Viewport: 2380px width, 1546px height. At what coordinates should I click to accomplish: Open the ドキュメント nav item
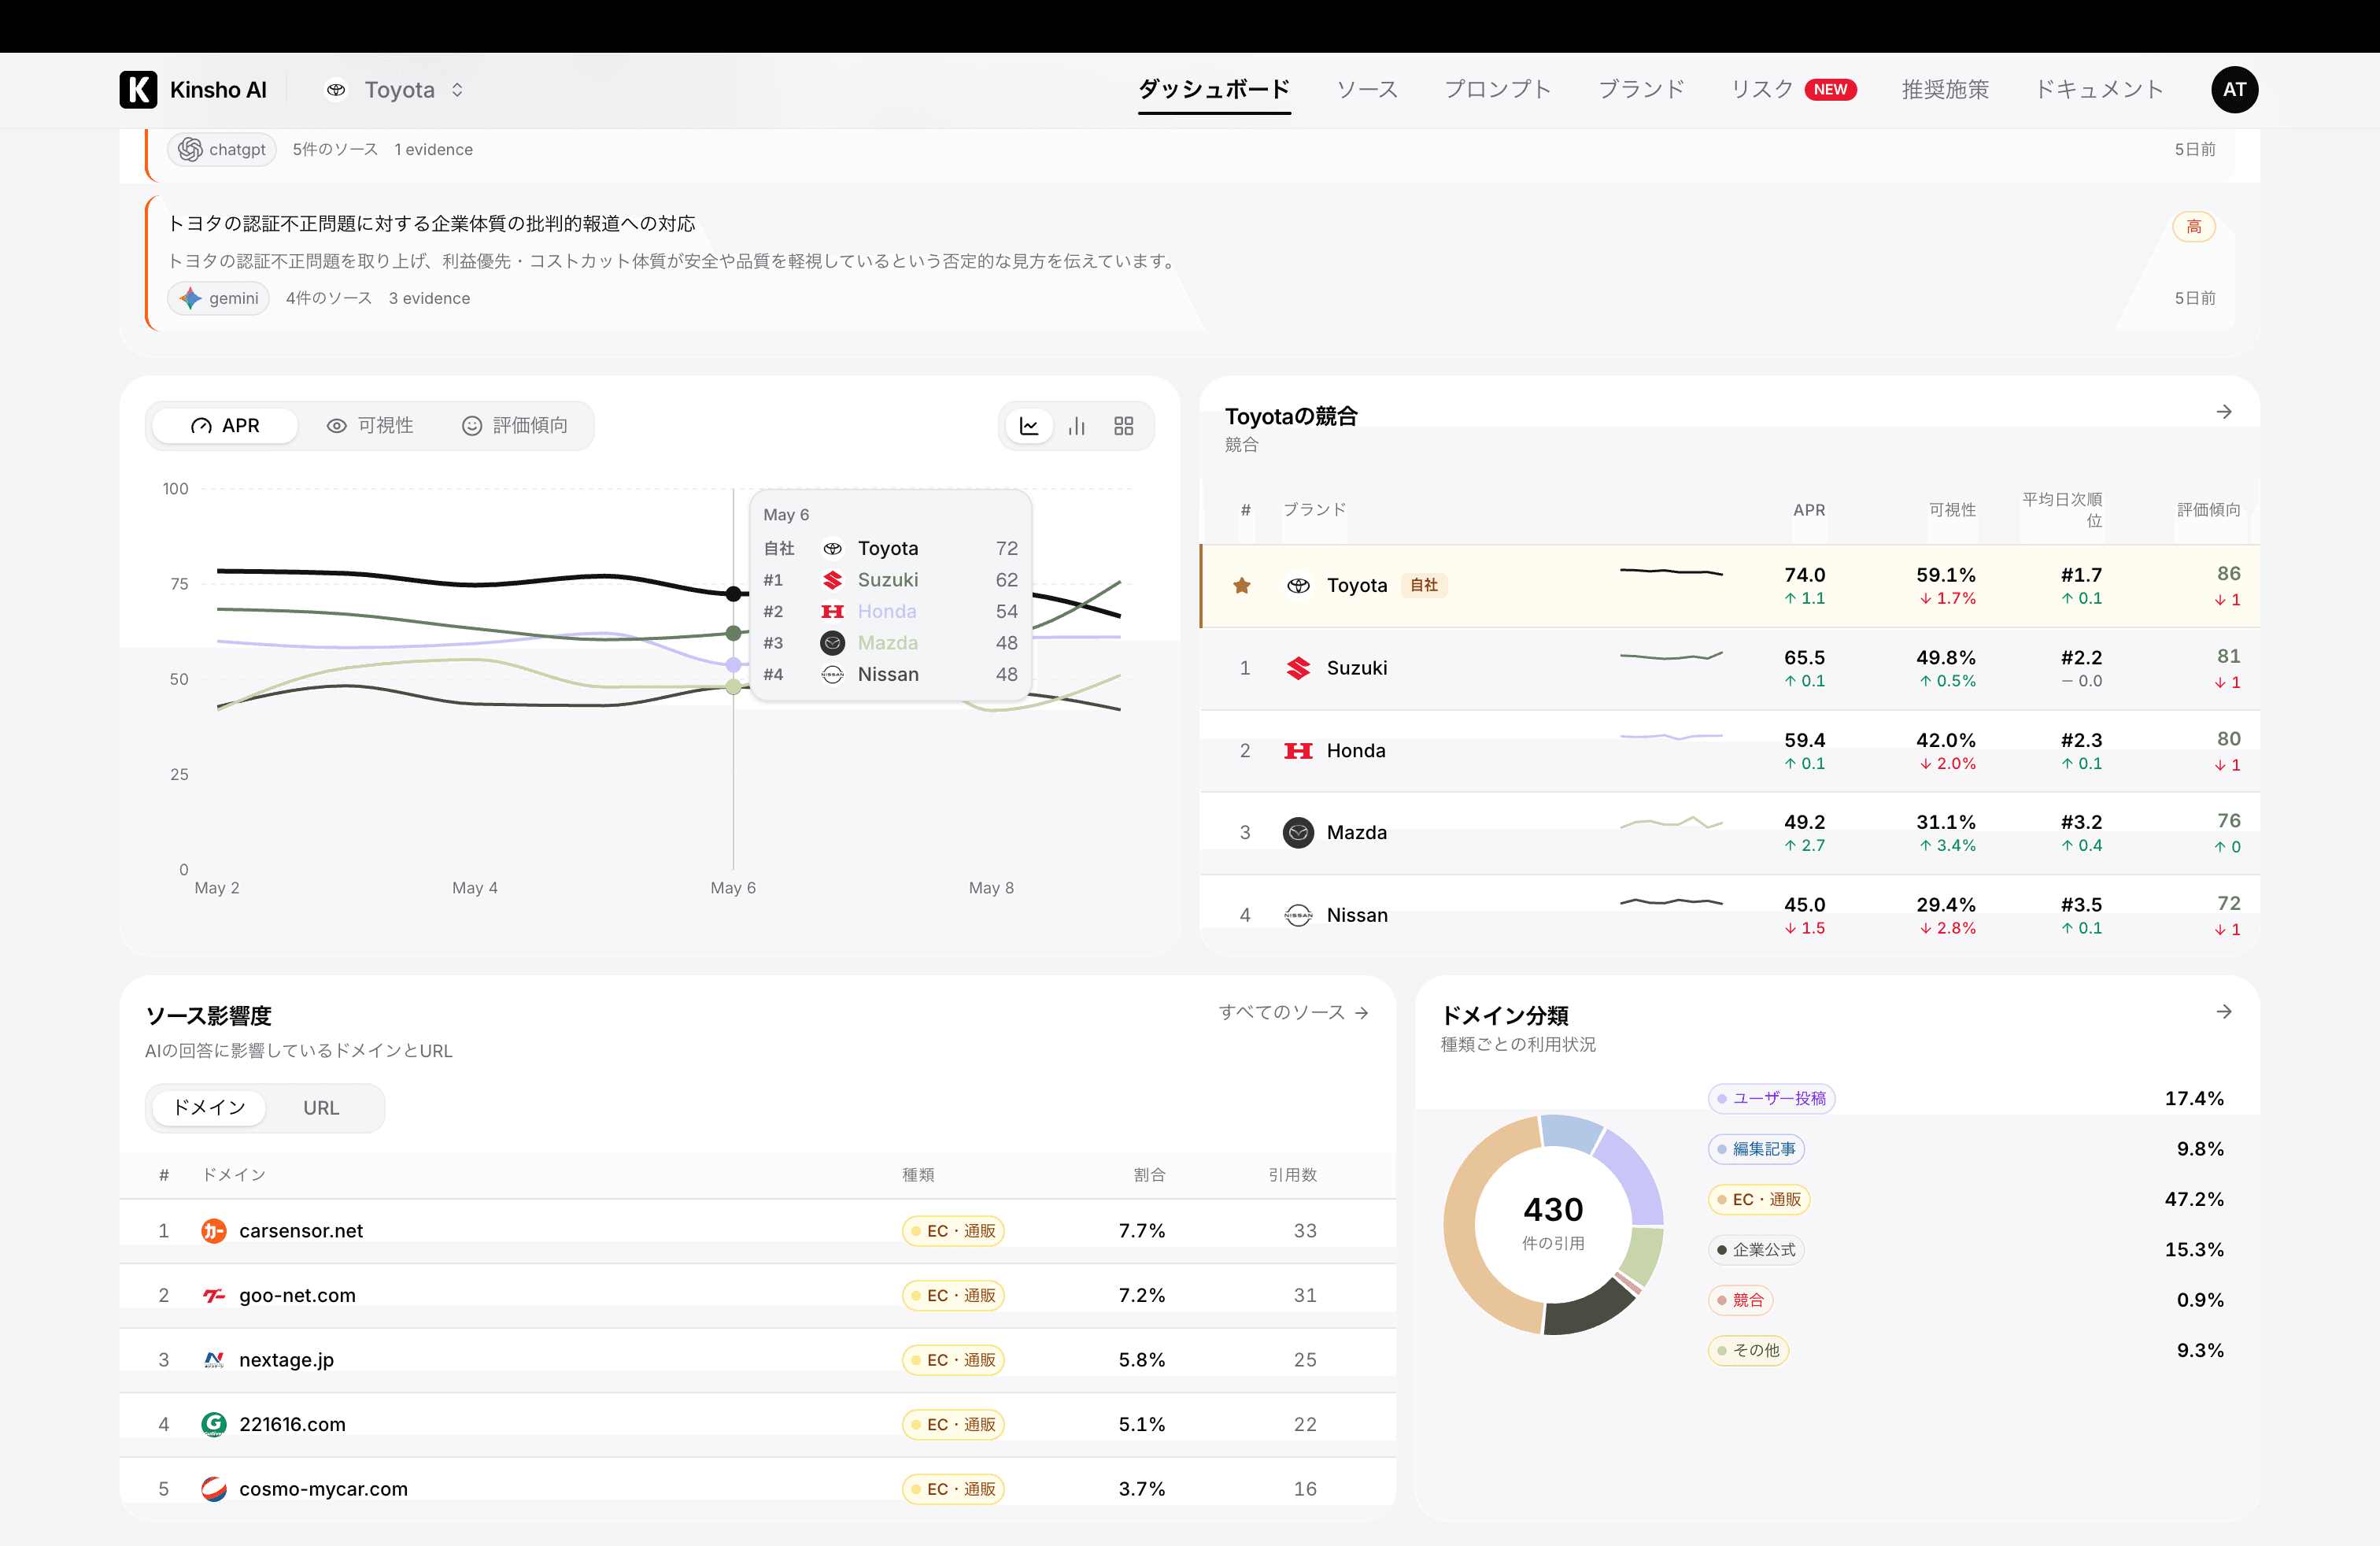[2099, 90]
